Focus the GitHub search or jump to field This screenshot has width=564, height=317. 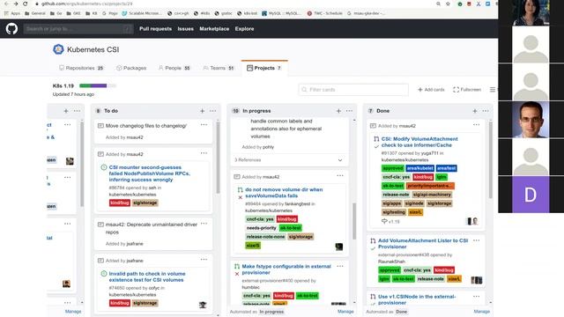point(78,29)
